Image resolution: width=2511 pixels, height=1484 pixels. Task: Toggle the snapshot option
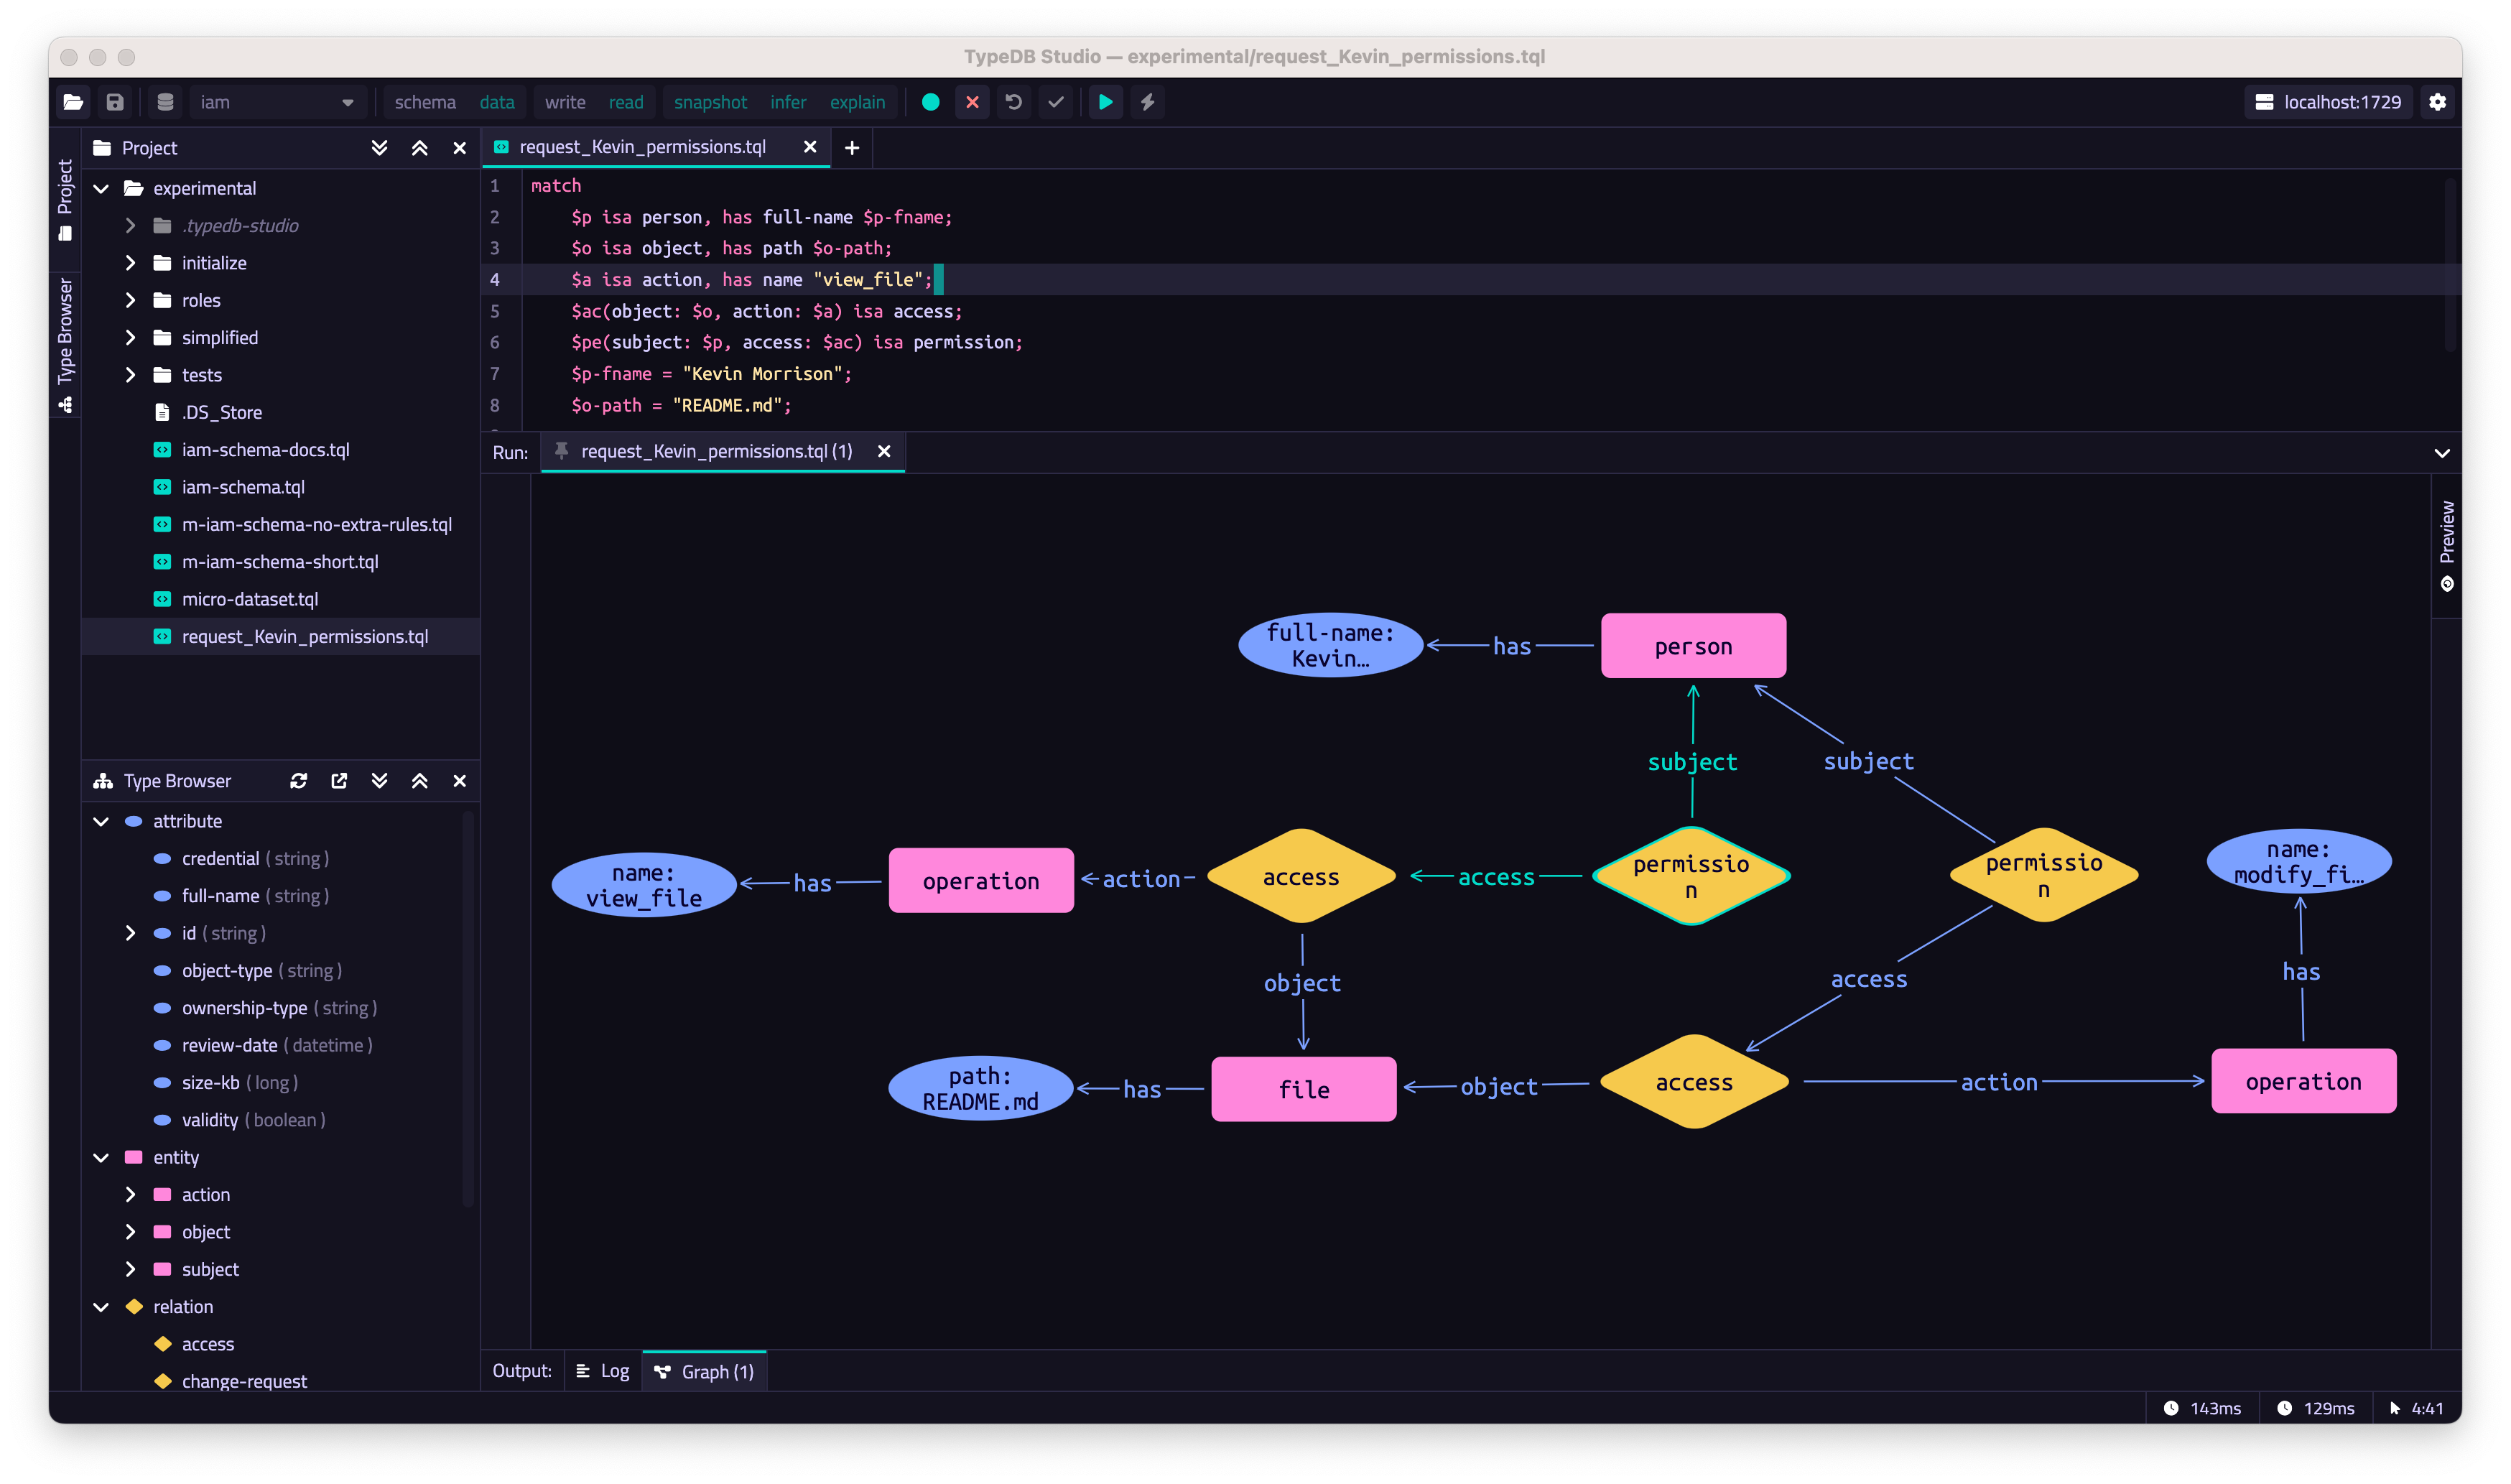(710, 102)
